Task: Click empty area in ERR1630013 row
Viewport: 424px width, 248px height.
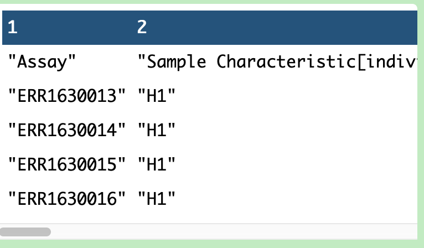Action: (x=296, y=96)
